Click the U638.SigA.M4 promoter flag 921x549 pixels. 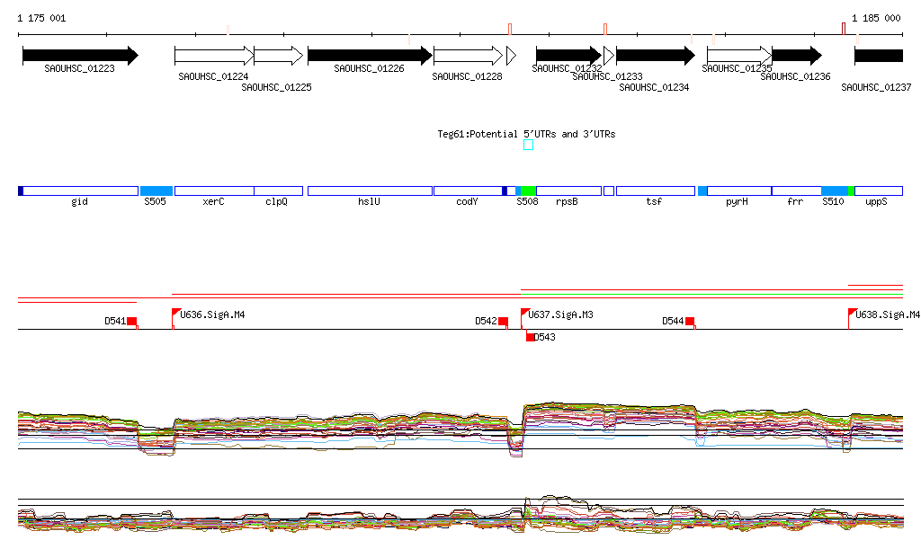tap(853, 313)
